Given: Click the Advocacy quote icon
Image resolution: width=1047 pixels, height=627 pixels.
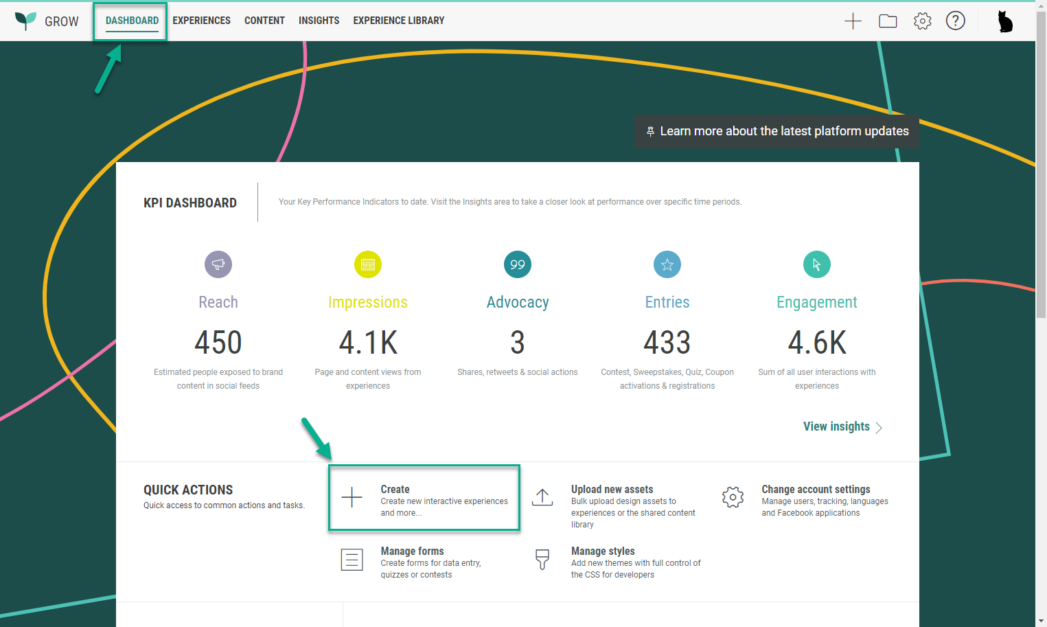Looking at the screenshot, I should point(518,264).
